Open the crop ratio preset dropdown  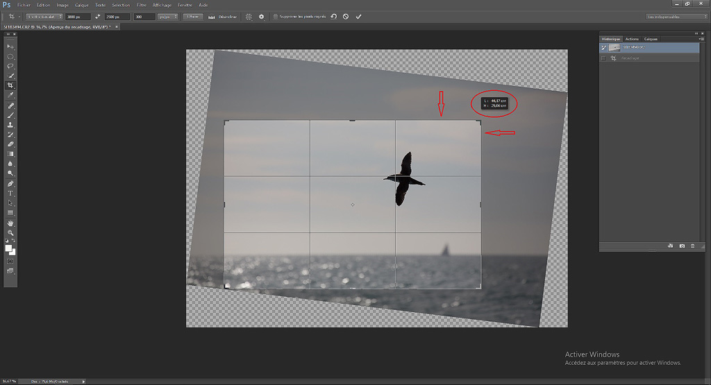tap(44, 17)
